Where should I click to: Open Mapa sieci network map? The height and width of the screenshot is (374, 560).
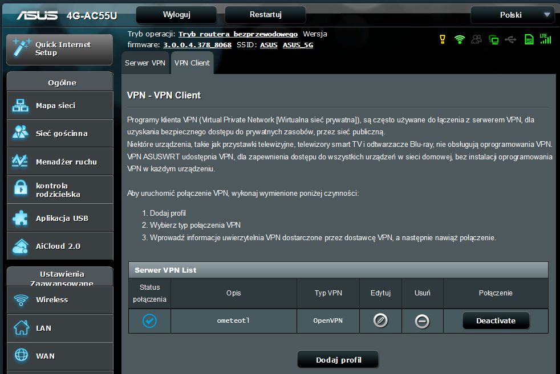[60, 105]
